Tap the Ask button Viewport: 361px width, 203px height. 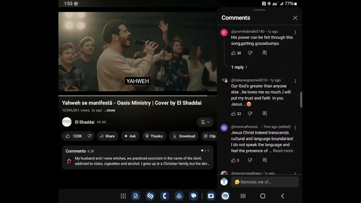pos(130,136)
